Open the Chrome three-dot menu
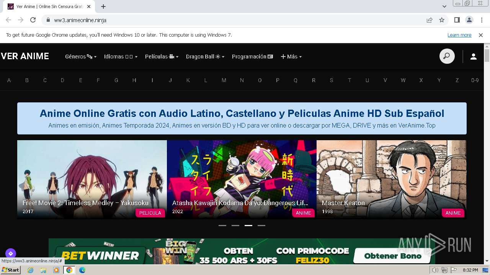The height and width of the screenshot is (275, 490). (x=481, y=20)
